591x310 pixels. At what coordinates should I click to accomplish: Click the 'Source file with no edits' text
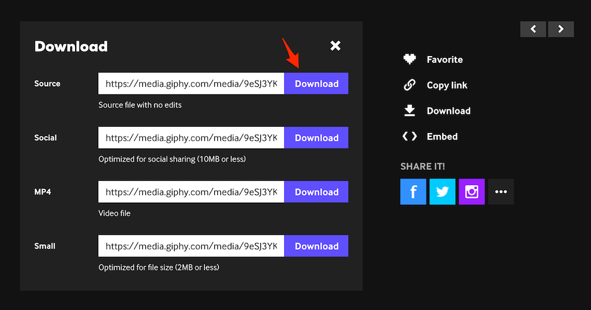pyautogui.click(x=140, y=105)
